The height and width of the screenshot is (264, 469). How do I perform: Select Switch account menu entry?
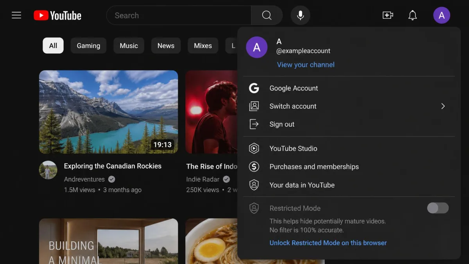(349, 106)
